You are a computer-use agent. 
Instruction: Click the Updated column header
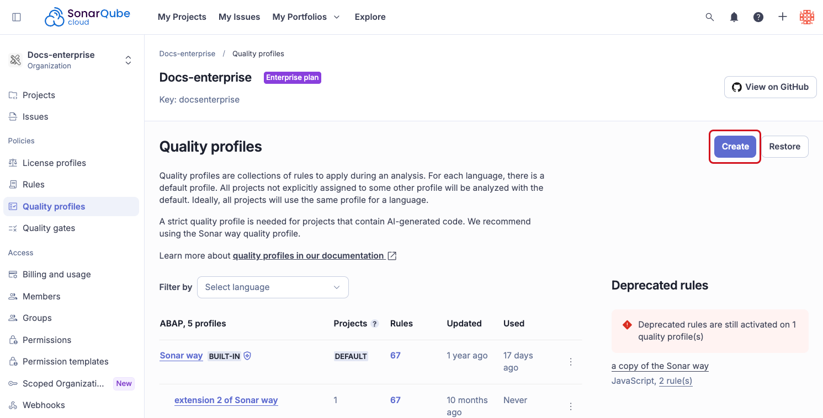click(x=464, y=324)
